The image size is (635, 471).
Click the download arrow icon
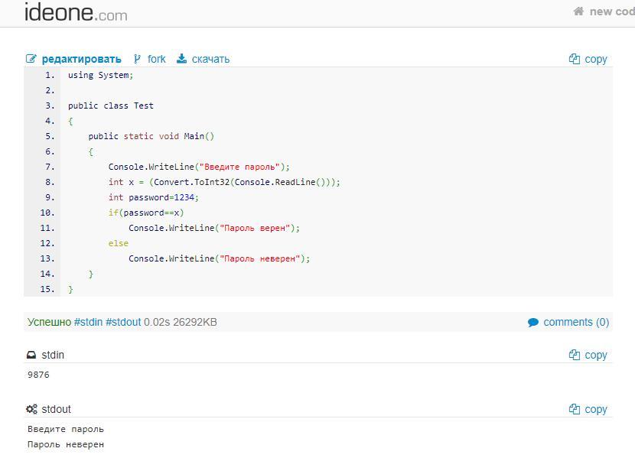coord(181,59)
